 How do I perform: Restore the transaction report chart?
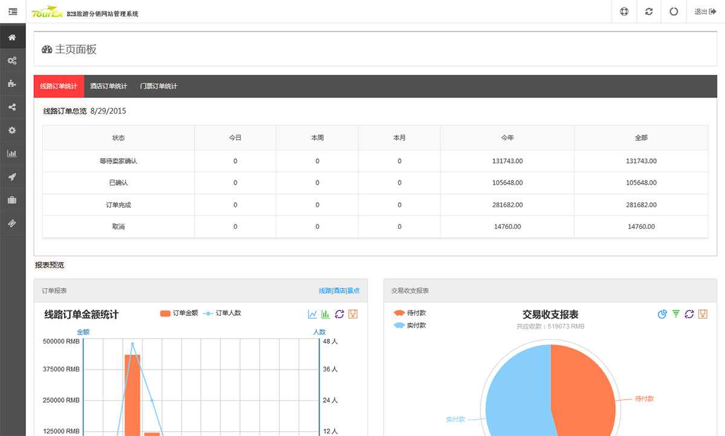689,314
